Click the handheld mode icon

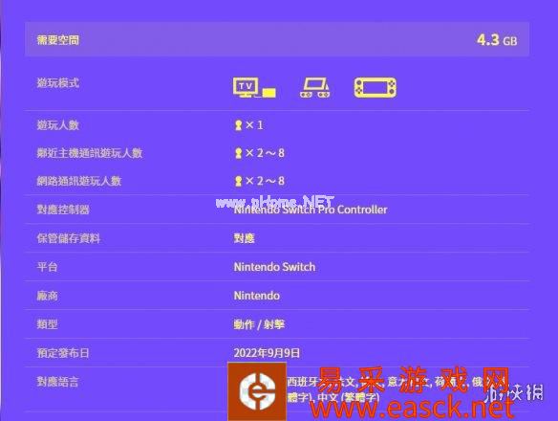(x=376, y=88)
